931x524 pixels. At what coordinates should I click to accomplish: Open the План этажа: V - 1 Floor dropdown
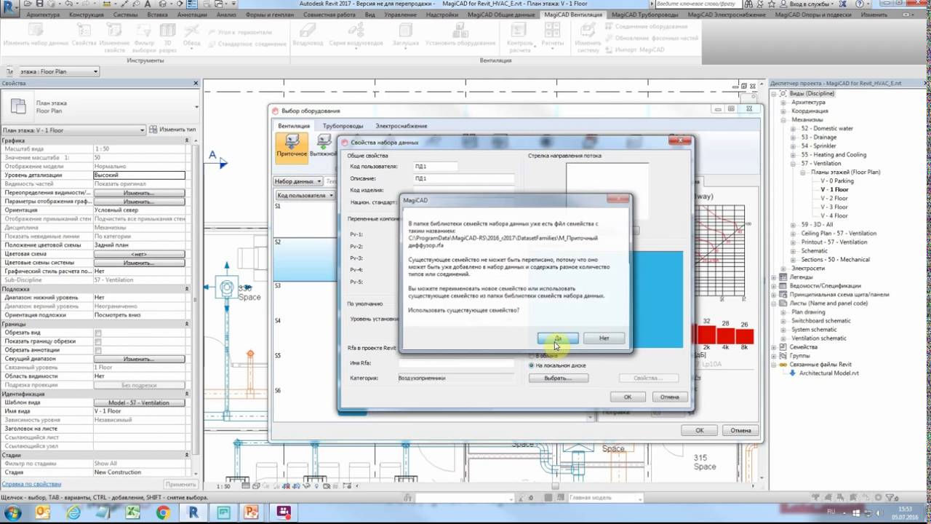tap(73, 130)
